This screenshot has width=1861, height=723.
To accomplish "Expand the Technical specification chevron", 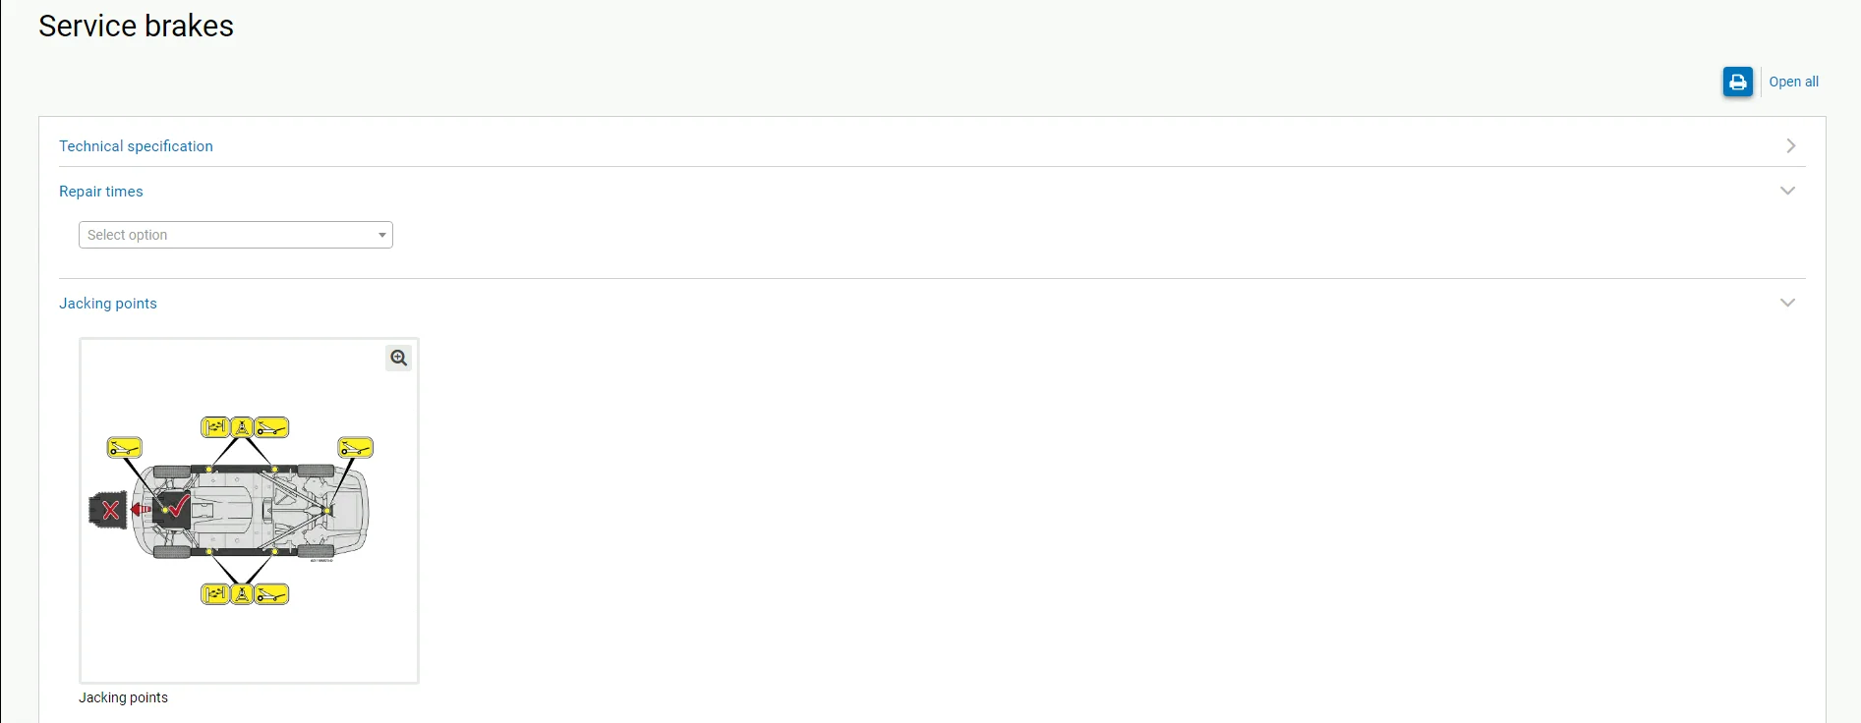I will (1791, 145).
